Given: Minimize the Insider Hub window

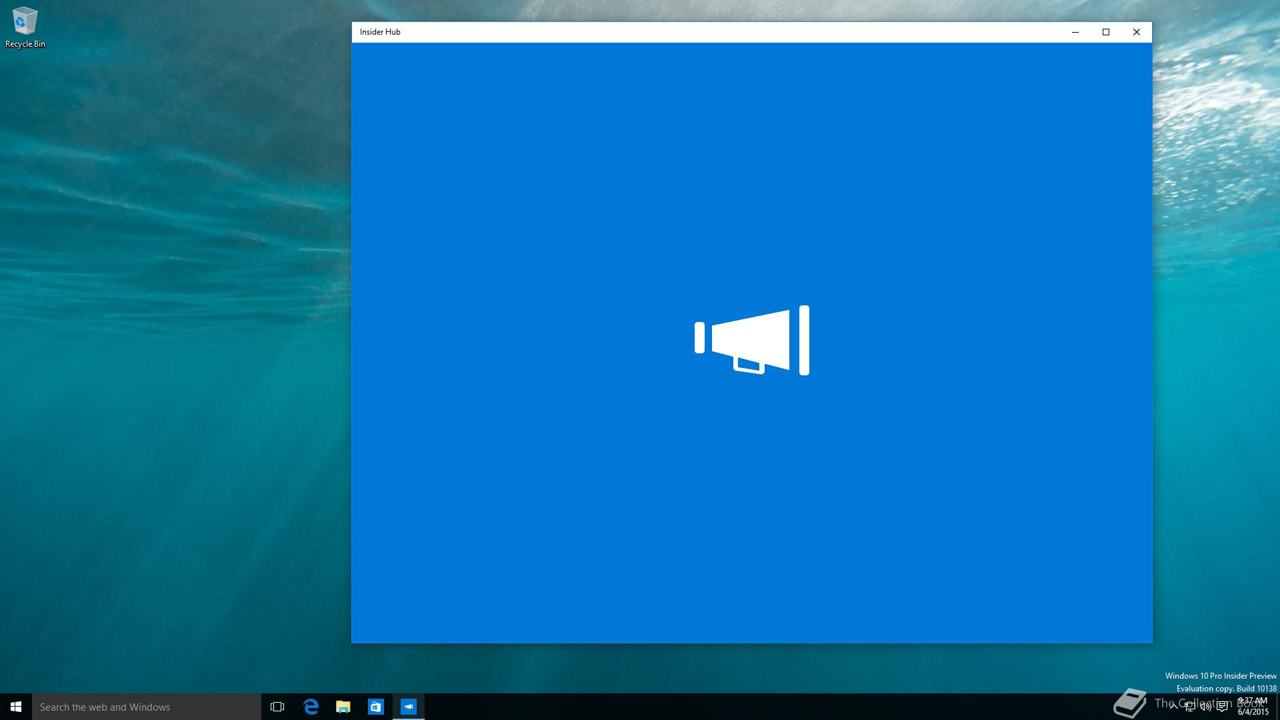Looking at the screenshot, I should pos(1075,32).
